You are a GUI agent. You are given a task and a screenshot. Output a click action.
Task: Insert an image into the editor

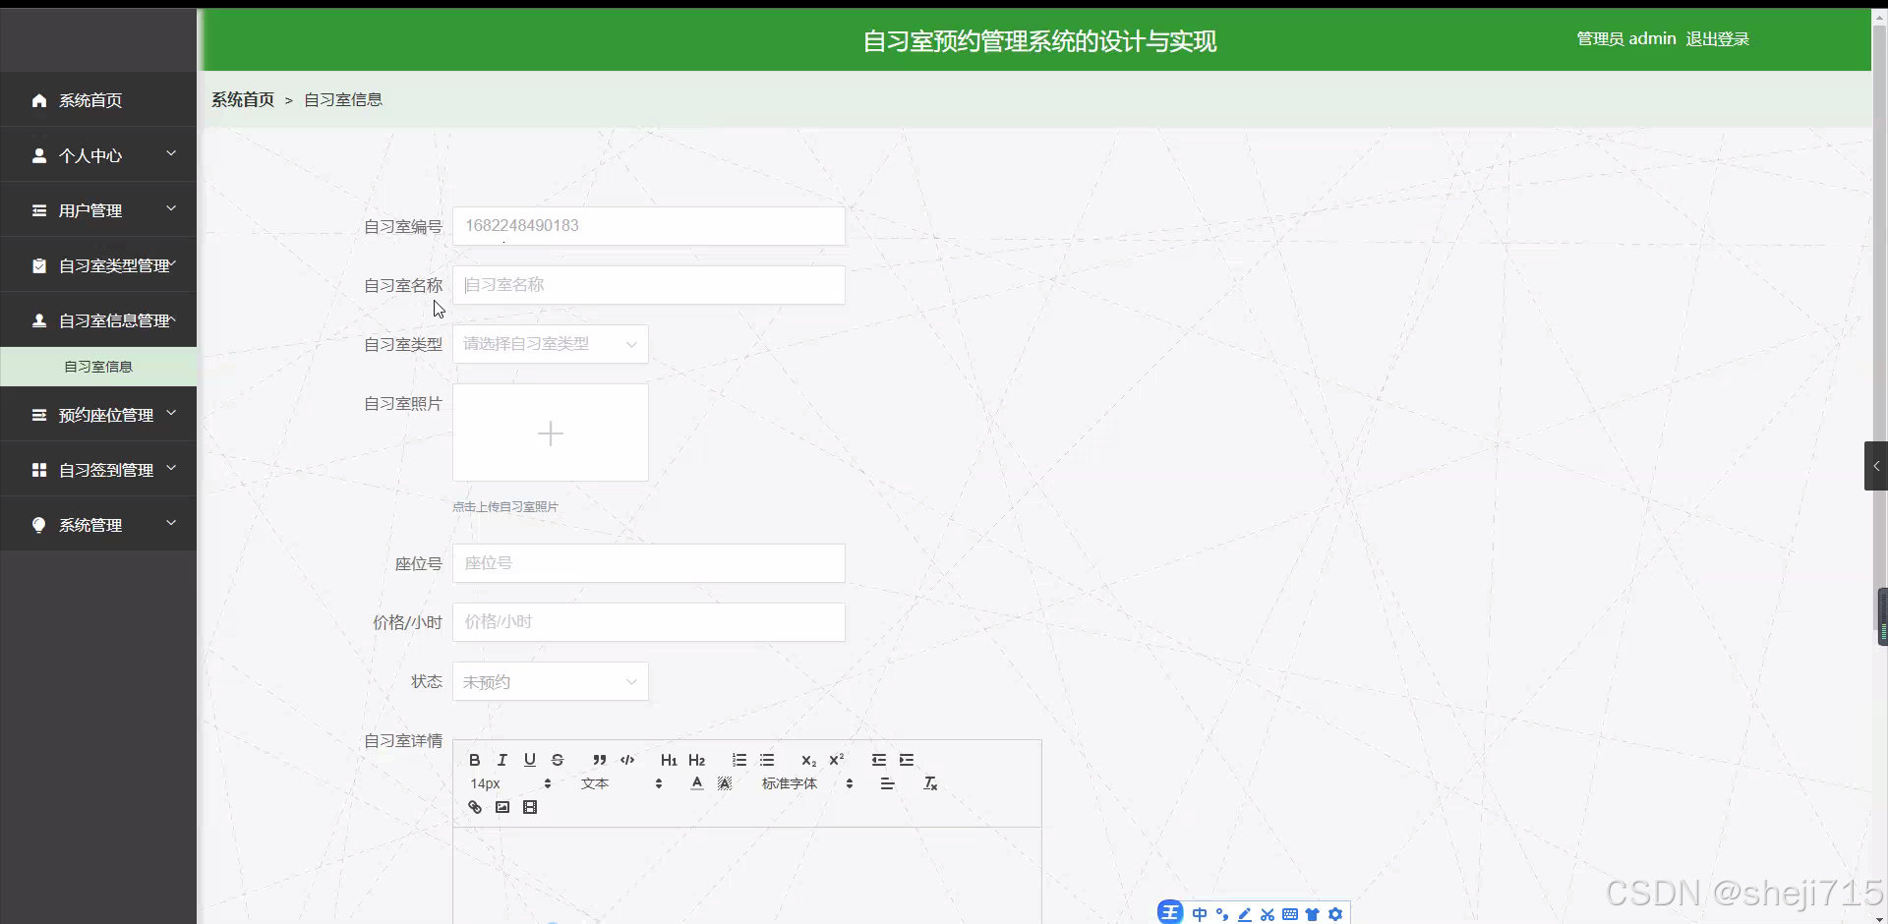(x=501, y=806)
